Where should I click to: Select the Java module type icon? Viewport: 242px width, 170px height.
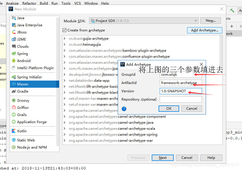[x=14, y=18]
